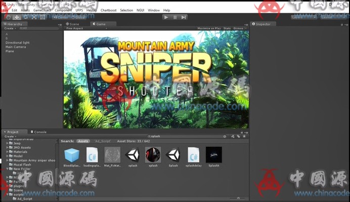Expand the Materials folder arrow
The height and width of the screenshot is (202, 350).
pyautogui.click(x=8, y=152)
